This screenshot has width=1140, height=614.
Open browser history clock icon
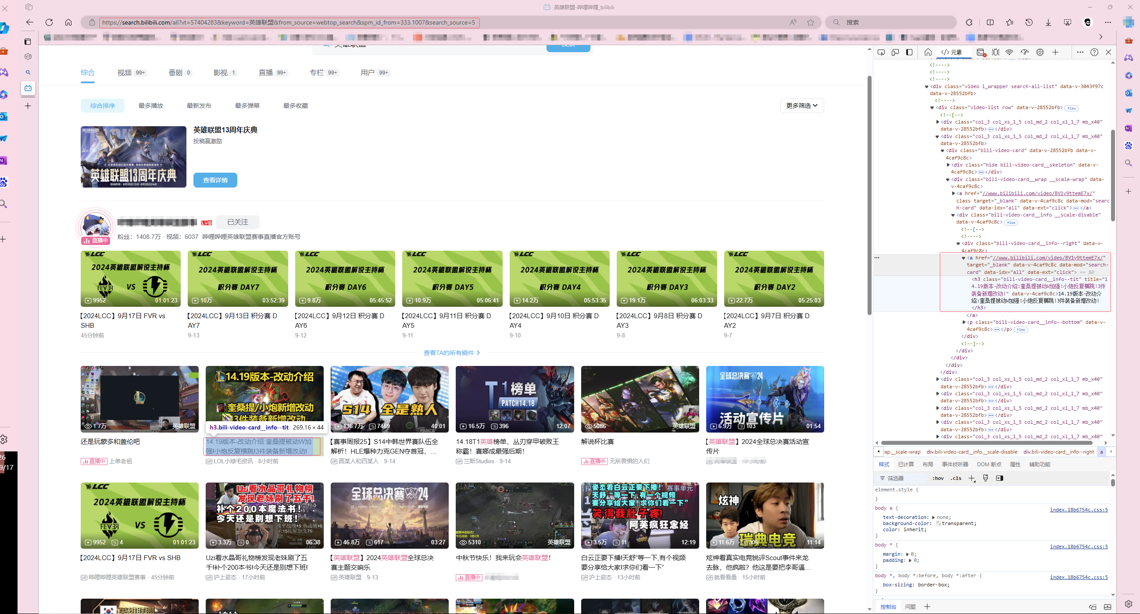click(x=1029, y=22)
